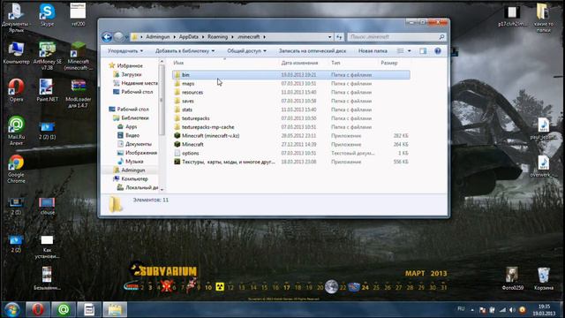The width and height of the screenshot is (565, 318).
Task: Click the RU language indicator
Action: [461, 309]
